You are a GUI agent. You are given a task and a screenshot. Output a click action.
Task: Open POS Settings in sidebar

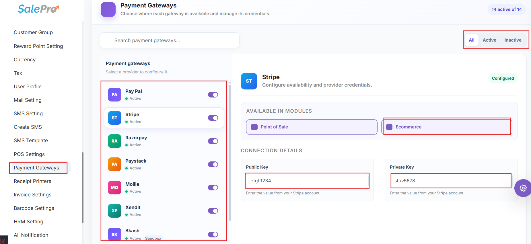[x=29, y=154]
